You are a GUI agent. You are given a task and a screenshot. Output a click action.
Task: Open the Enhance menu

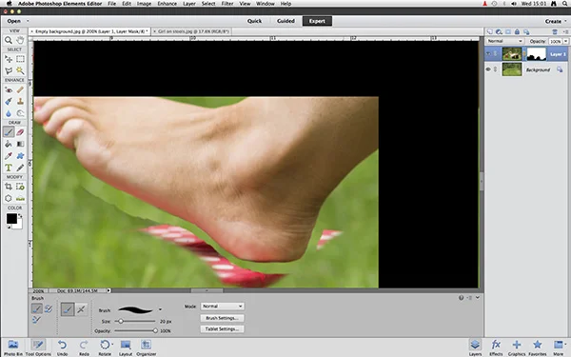(x=167, y=4)
